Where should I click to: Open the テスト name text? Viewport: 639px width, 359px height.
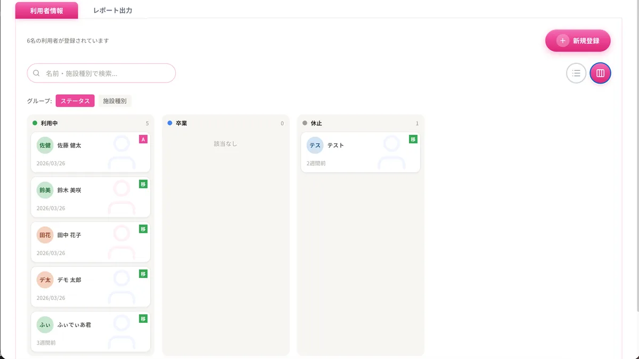(x=335, y=145)
